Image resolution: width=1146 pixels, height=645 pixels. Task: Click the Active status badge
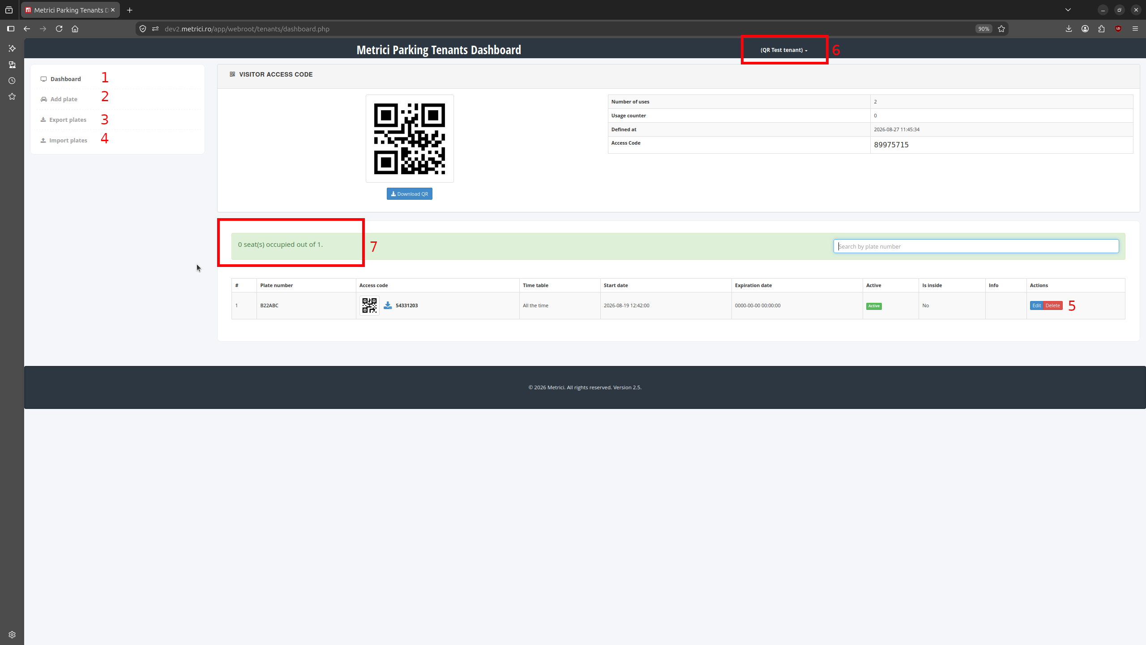(874, 306)
